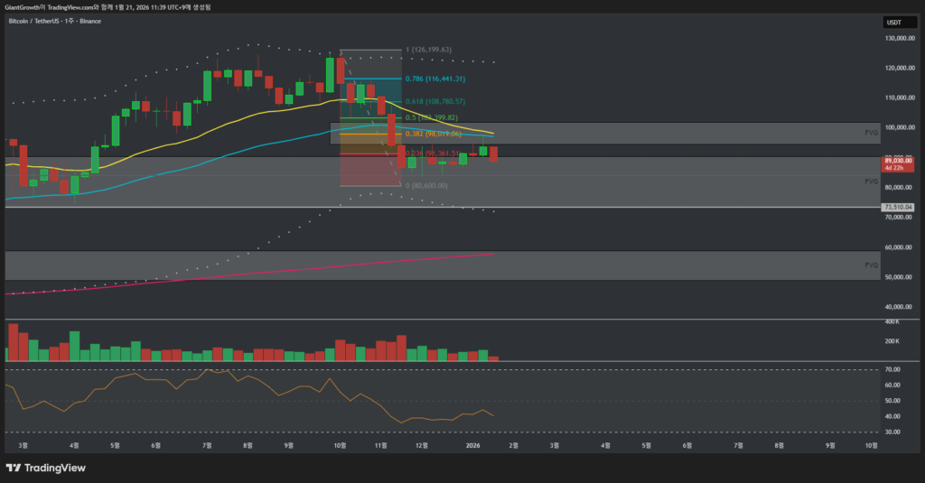Select the current price label 89,030.00

900,160
